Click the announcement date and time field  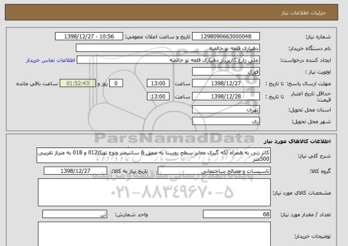[89, 36]
